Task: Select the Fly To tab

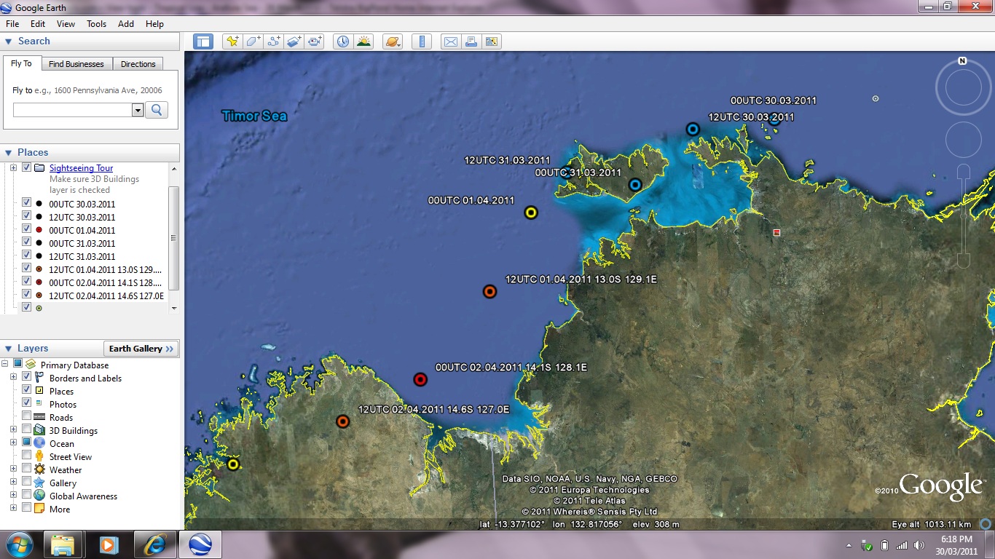Action: (22, 63)
